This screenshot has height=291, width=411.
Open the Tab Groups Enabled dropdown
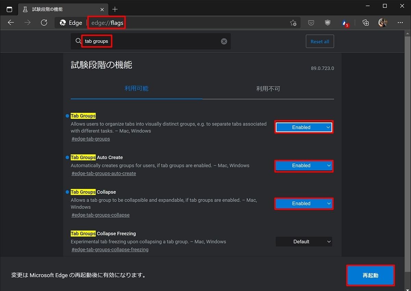point(304,127)
